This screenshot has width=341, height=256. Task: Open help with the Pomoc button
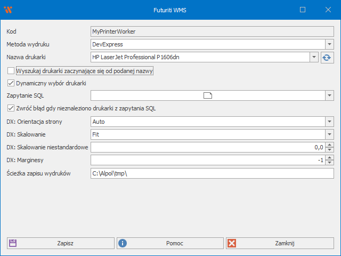pos(169,243)
